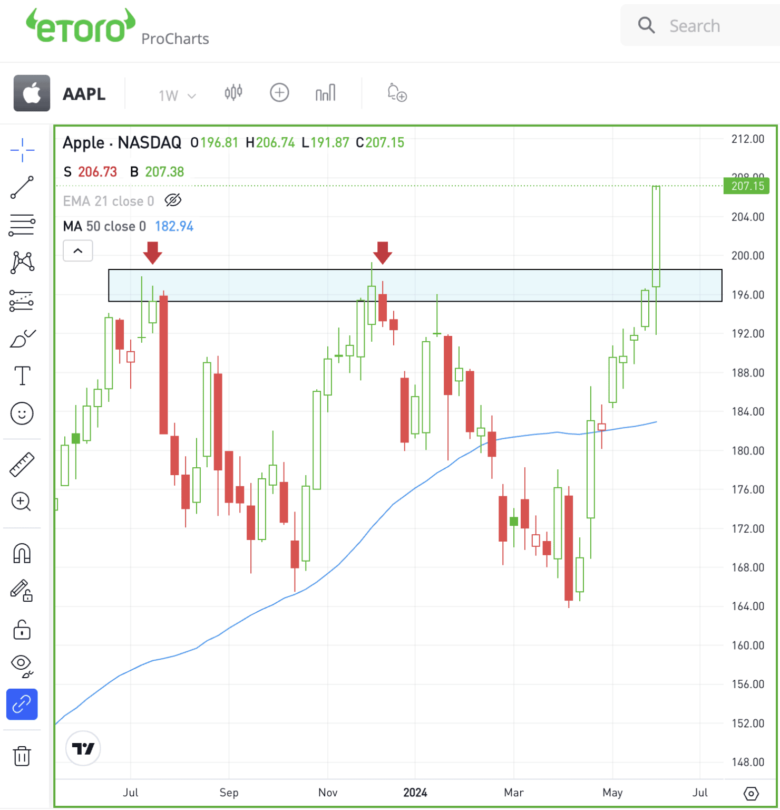Image resolution: width=780 pixels, height=810 pixels.
Task: Open chart settings hexagon icon
Action: [751, 793]
